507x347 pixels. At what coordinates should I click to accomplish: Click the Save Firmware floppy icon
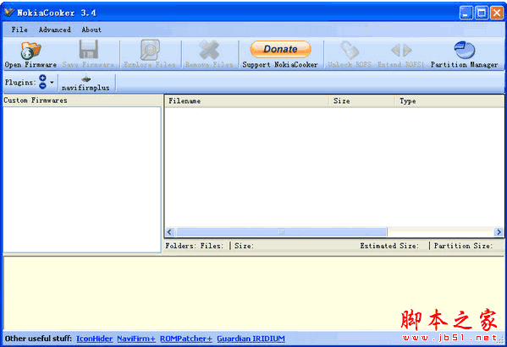pyautogui.click(x=89, y=49)
